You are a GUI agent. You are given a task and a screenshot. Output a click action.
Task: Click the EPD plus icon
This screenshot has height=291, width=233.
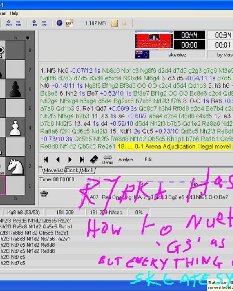click(35, 23)
